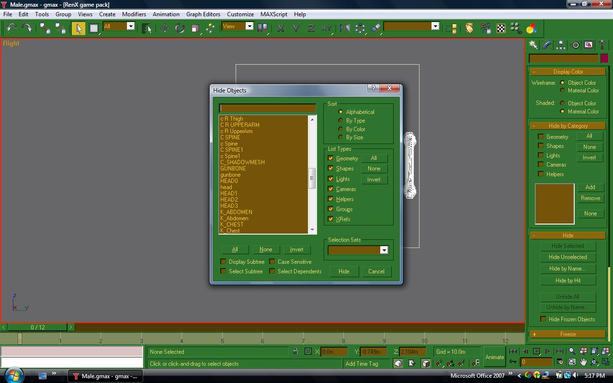Viewport: 613px width, 383px height.
Task: Enable the Display Subtree checkbox
Action: click(x=223, y=262)
